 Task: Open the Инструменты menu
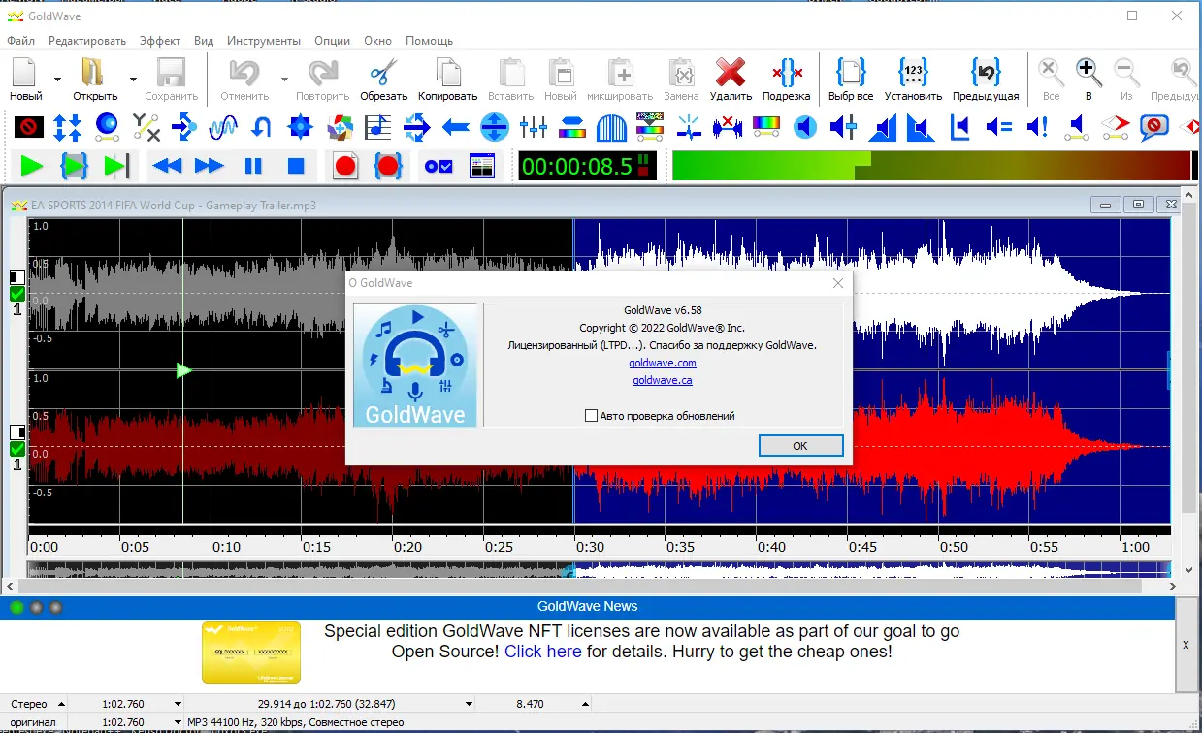tap(264, 41)
